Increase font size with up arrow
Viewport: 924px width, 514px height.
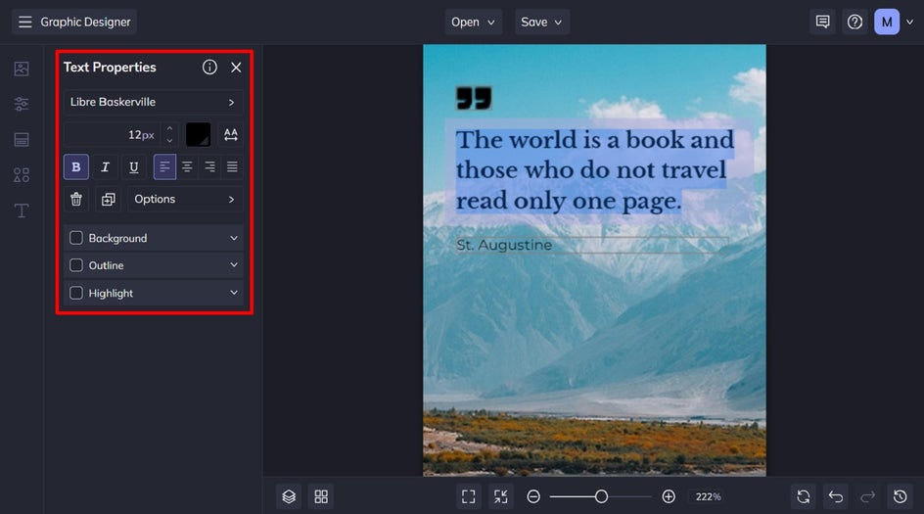(x=169, y=128)
